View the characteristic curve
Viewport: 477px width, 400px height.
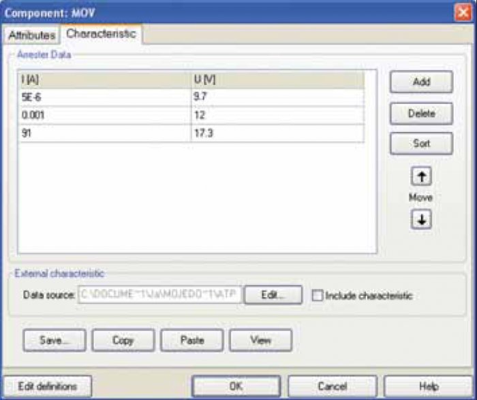pyautogui.click(x=261, y=340)
